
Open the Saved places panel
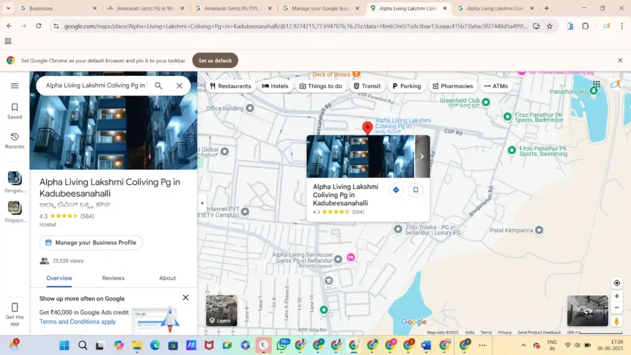(x=15, y=111)
